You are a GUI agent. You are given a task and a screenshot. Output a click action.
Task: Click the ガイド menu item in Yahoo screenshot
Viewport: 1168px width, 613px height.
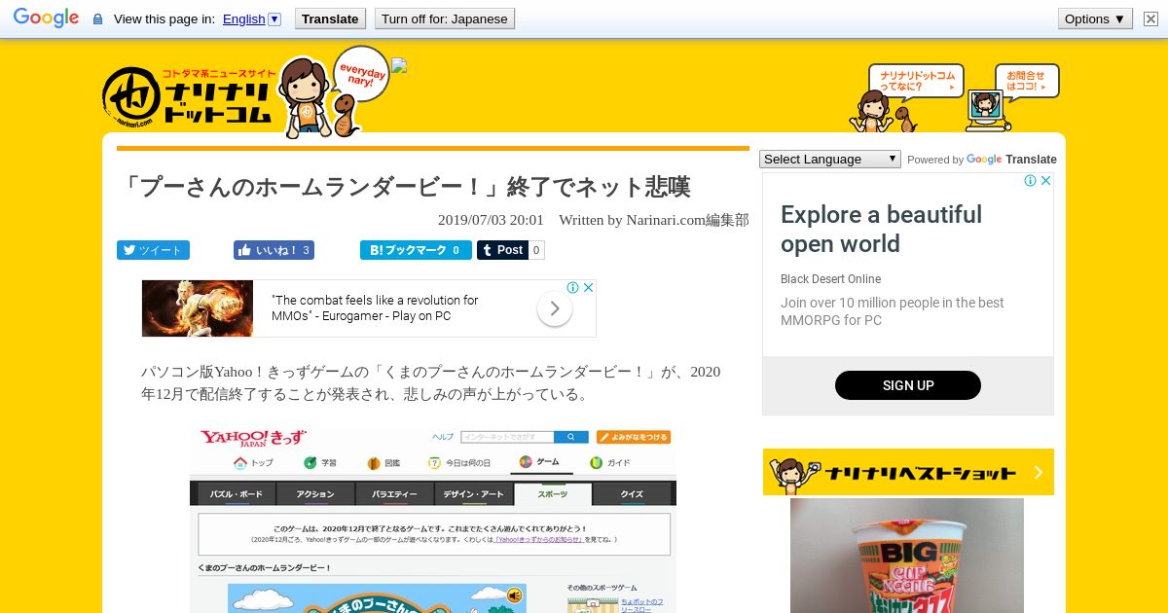pyautogui.click(x=610, y=462)
